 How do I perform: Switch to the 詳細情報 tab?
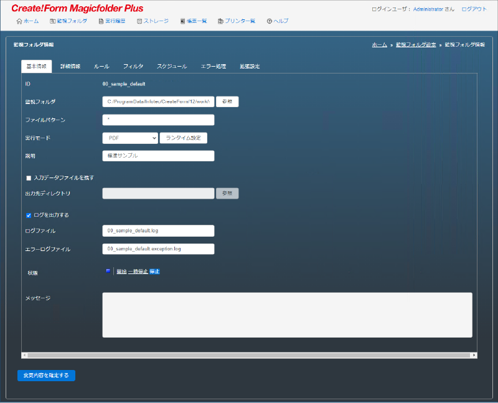70,67
